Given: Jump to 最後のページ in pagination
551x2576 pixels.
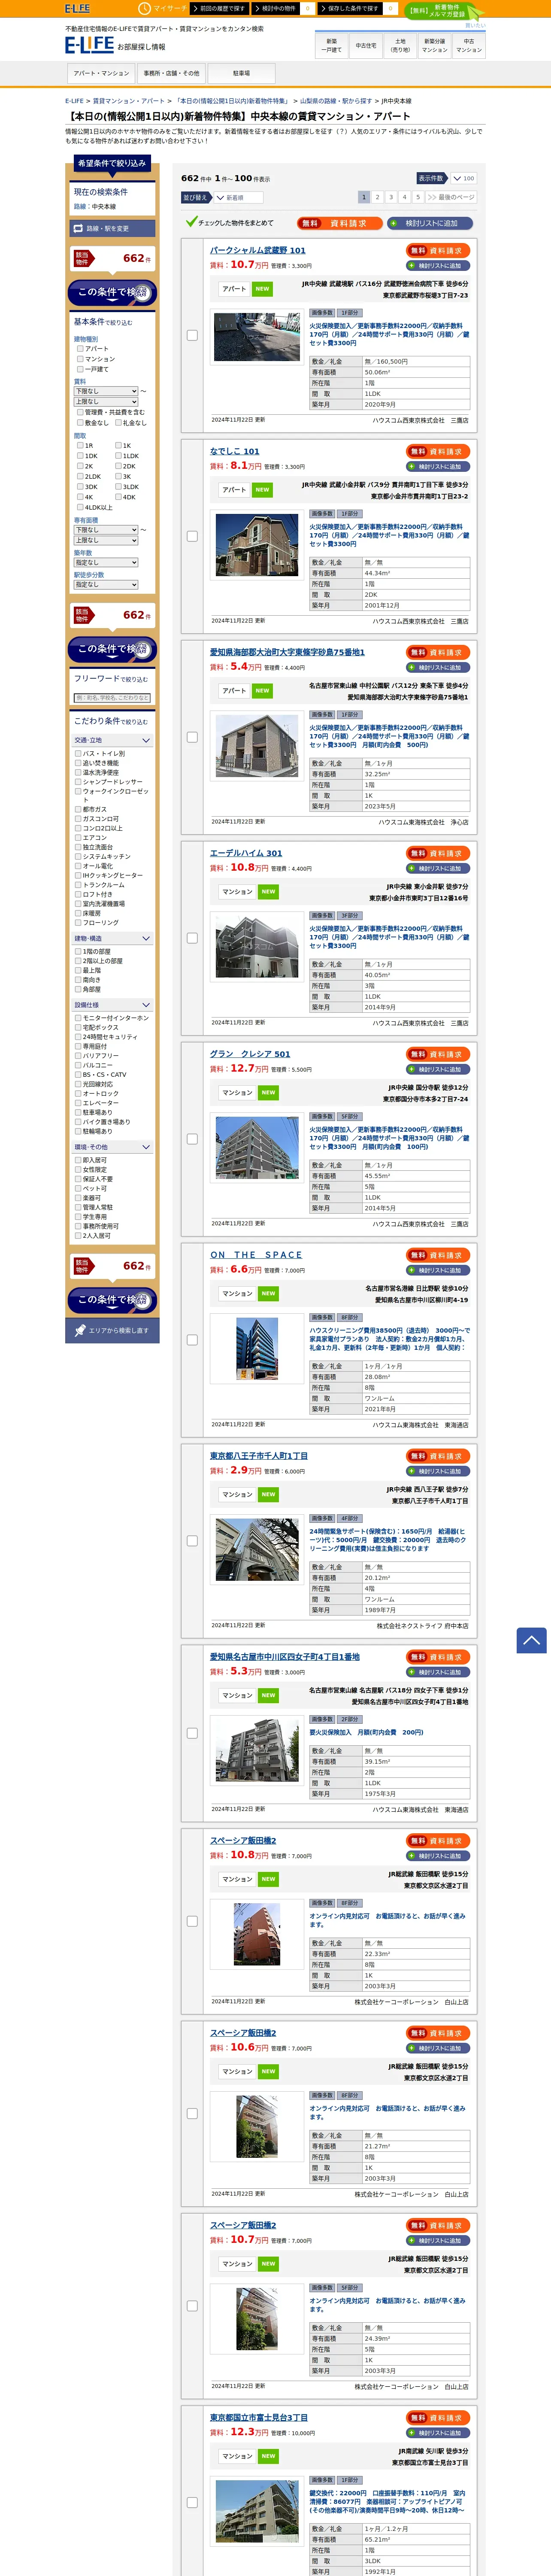Looking at the screenshot, I should [450, 198].
